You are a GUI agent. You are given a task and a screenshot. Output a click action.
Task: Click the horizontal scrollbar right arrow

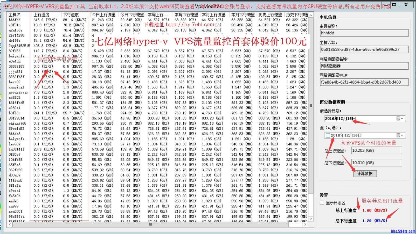pyautogui.click(x=305, y=224)
